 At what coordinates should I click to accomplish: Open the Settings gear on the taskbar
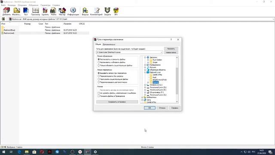(95, 152)
